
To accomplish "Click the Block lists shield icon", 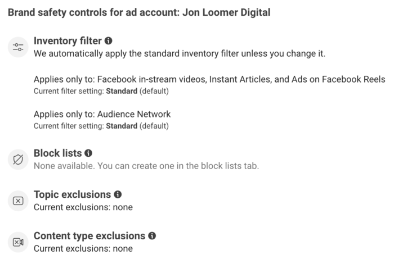I will click(18, 160).
